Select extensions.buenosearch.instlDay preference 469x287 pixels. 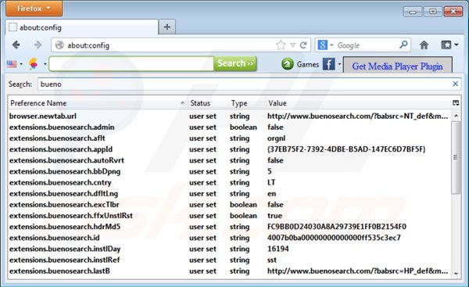click(229, 249)
